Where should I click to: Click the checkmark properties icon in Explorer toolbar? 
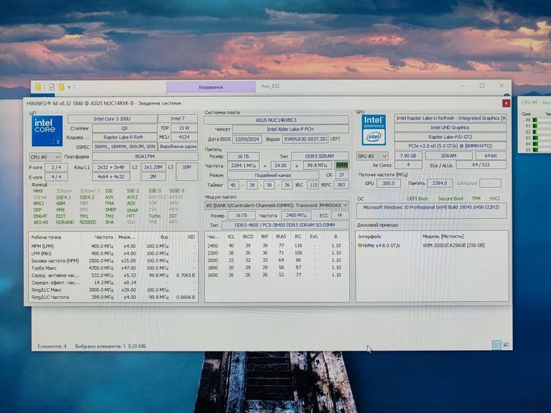[52, 87]
